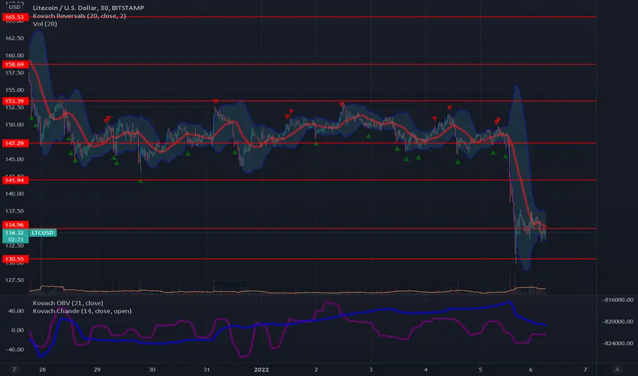Select the 141.94 red price label

click(x=15, y=180)
